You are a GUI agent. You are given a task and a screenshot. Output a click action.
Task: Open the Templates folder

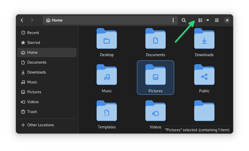(x=107, y=111)
